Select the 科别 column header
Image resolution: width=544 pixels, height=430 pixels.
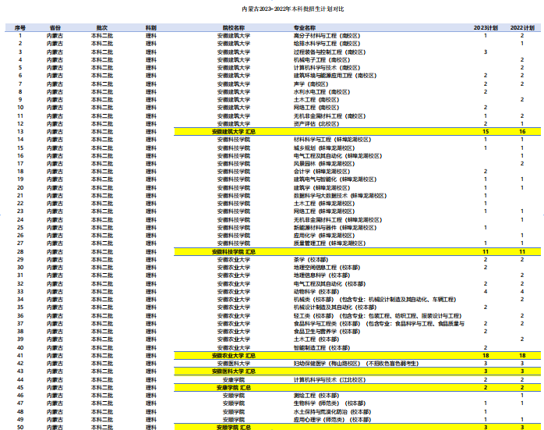tap(150, 27)
